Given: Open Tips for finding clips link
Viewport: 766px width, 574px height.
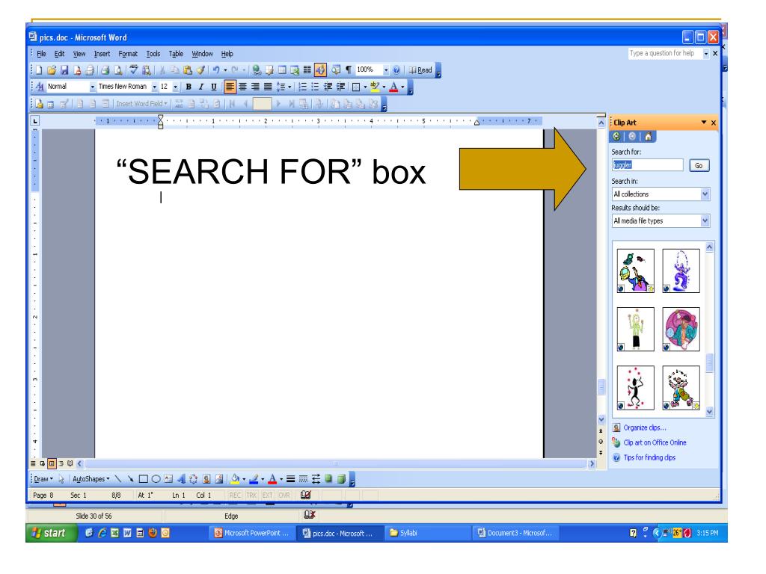Looking at the screenshot, I should click(649, 458).
